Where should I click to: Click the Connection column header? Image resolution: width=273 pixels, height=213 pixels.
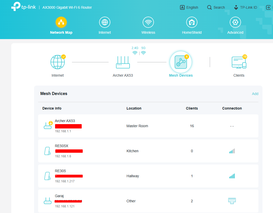coord(232,108)
